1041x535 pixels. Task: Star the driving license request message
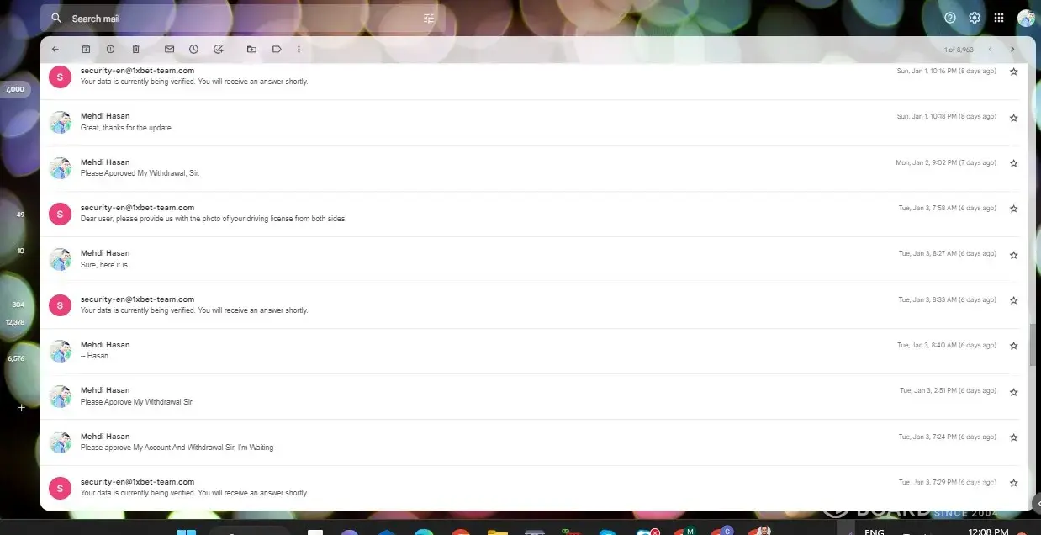pyautogui.click(x=1013, y=209)
